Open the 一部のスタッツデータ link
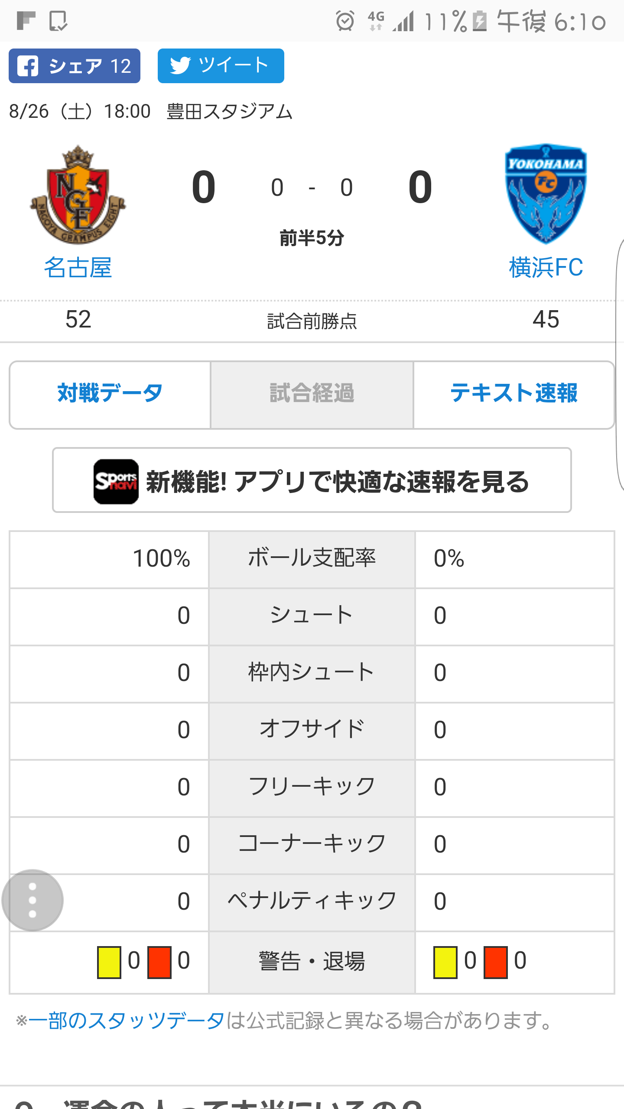The image size is (624, 1109). coord(126,1021)
